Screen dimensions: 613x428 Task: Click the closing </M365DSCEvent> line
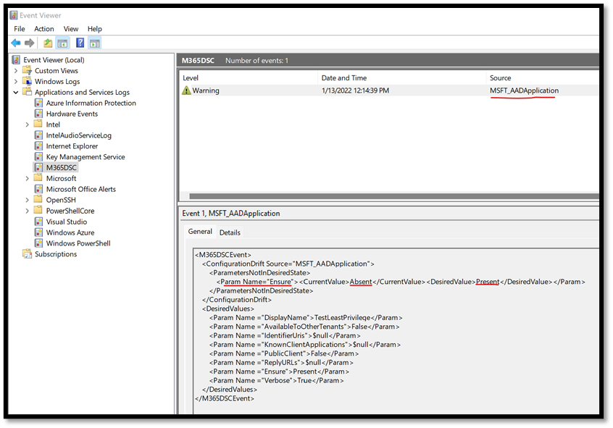coord(225,399)
